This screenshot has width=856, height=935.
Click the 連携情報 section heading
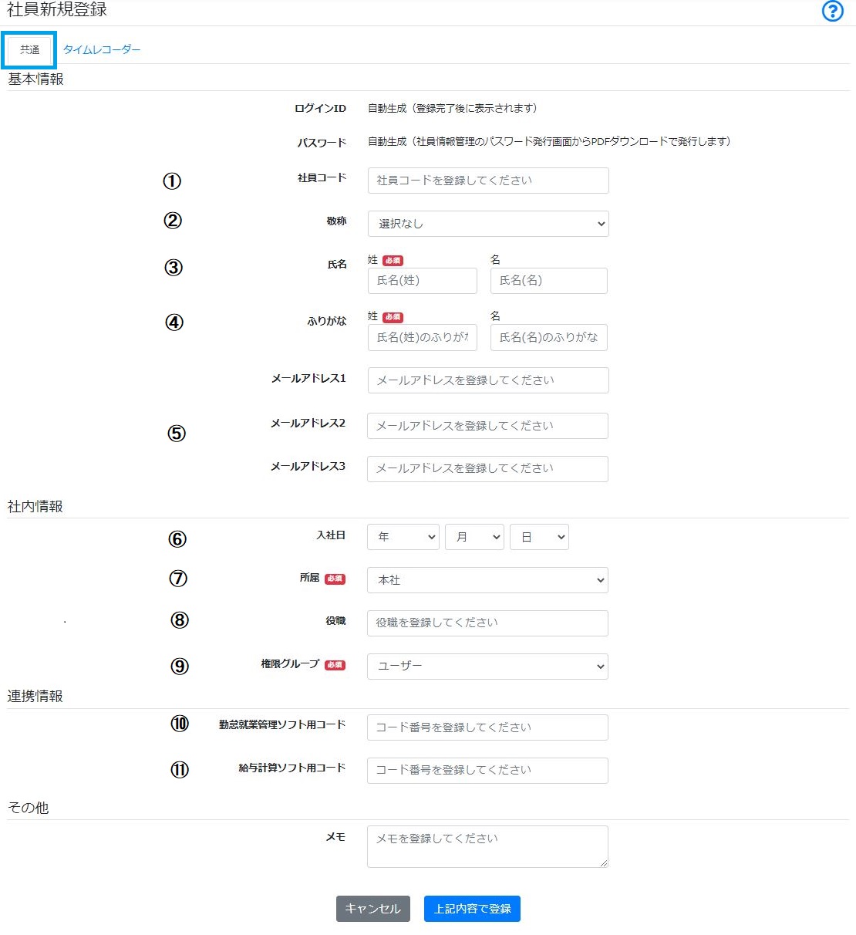35,697
